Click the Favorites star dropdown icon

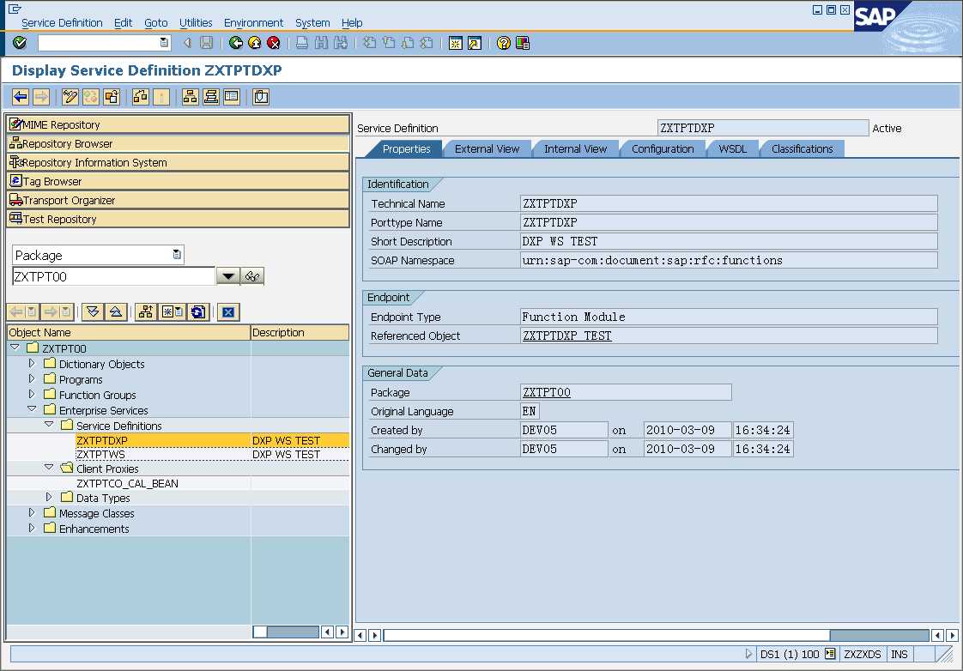coord(172,311)
